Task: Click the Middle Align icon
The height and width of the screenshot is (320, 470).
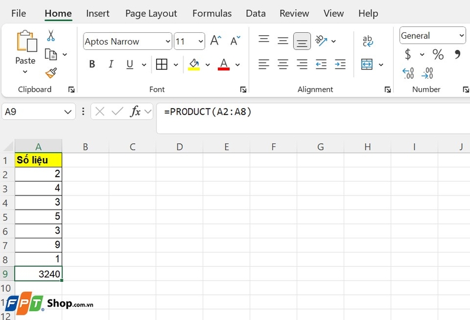Action: pyautogui.click(x=283, y=41)
